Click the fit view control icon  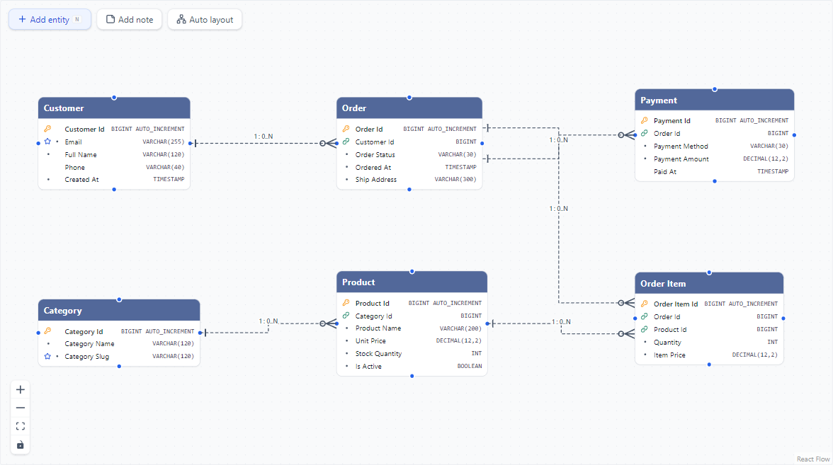point(20,426)
